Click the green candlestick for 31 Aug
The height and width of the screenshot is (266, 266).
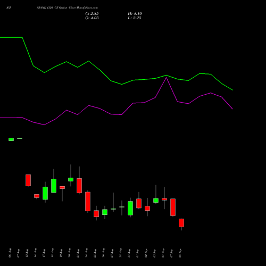130,208
